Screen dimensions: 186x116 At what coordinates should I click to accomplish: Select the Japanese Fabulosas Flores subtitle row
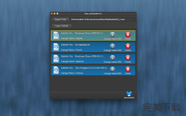93,59
